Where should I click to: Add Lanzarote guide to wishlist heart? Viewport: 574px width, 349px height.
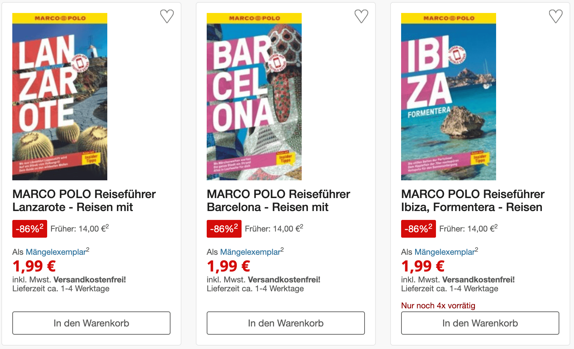point(167,16)
